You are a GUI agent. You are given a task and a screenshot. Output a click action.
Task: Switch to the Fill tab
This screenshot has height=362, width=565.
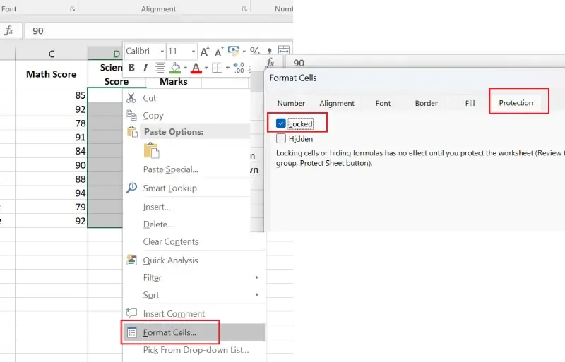click(470, 103)
